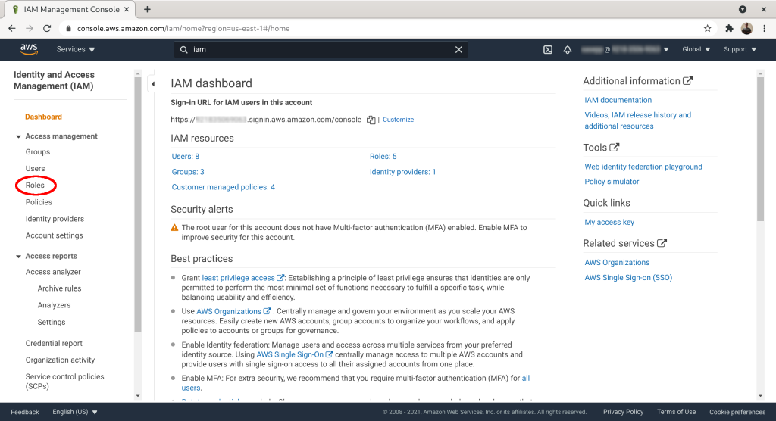Screen dimensions: 776x421
Task: Open Credential report in the sidebar
Action: (54, 343)
